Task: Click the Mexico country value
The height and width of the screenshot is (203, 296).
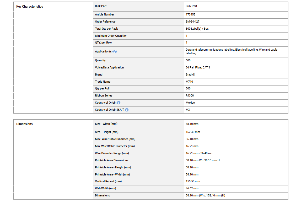Action: click(x=190, y=103)
